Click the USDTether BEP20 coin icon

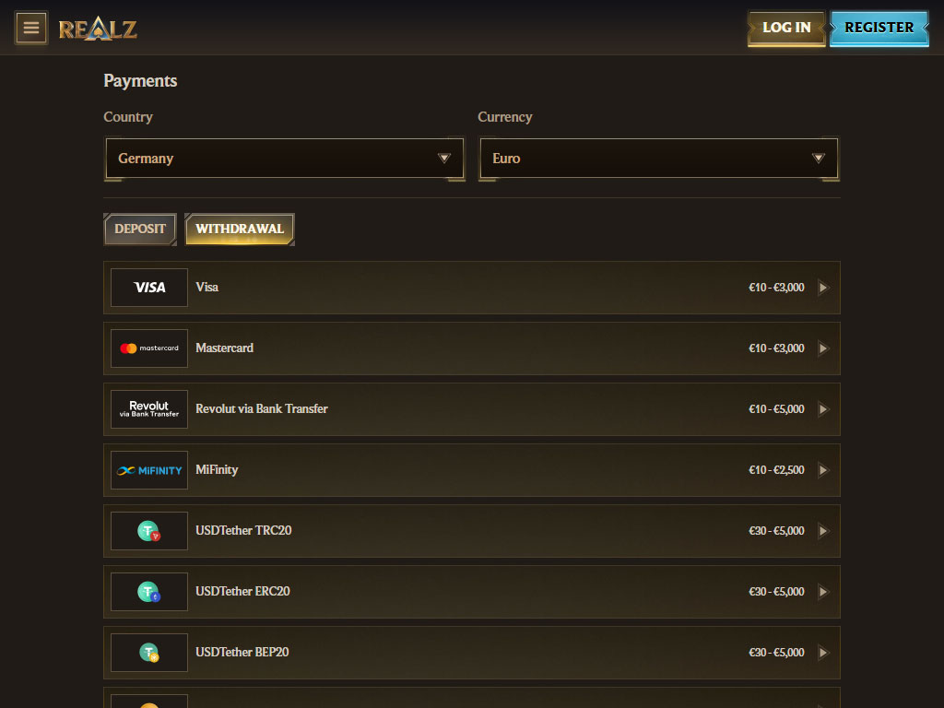click(149, 653)
